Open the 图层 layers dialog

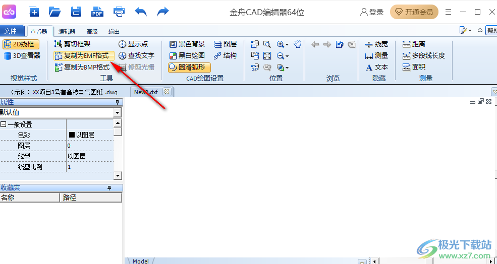click(x=226, y=44)
